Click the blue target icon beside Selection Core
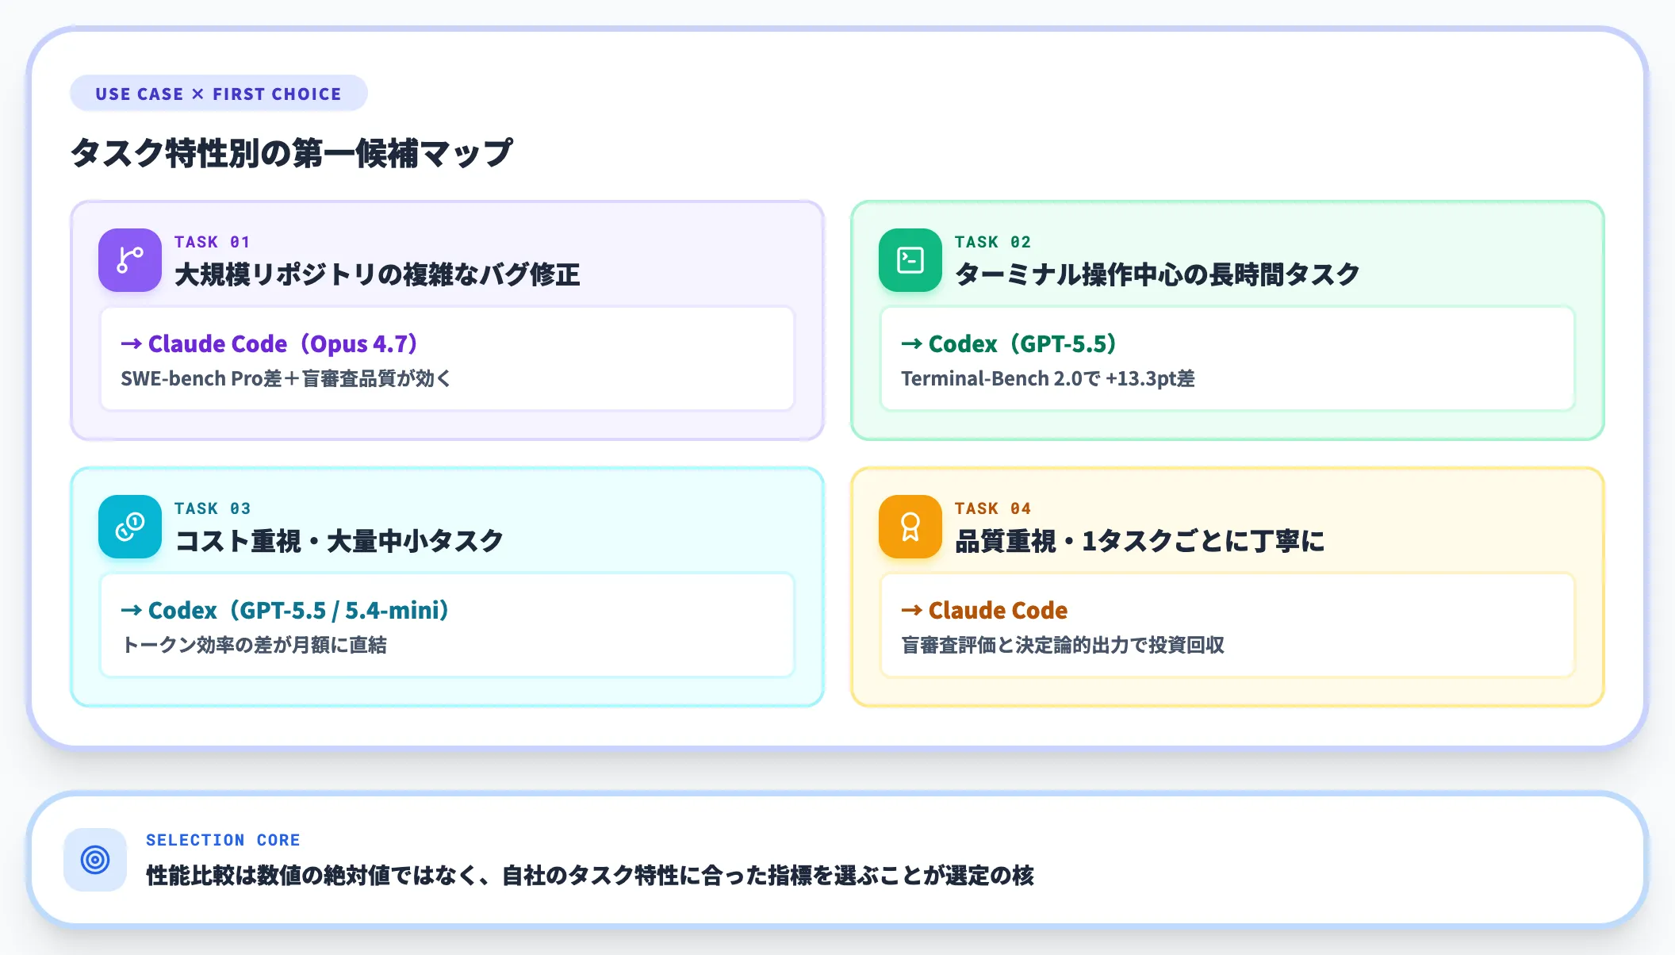Image resolution: width=1675 pixels, height=955 pixels. [95, 860]
